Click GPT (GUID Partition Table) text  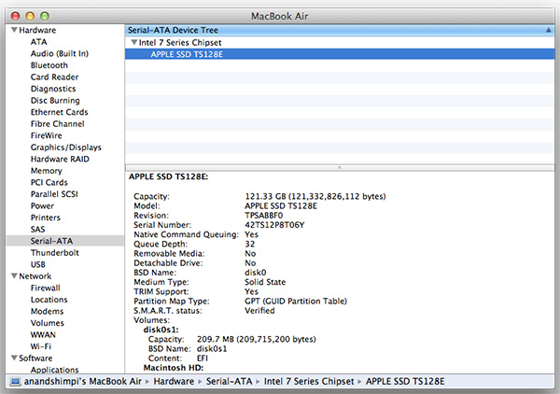click(296, 302)
